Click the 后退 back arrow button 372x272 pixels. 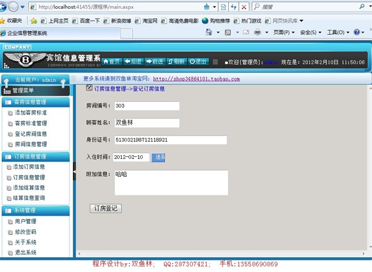(133, 61)
